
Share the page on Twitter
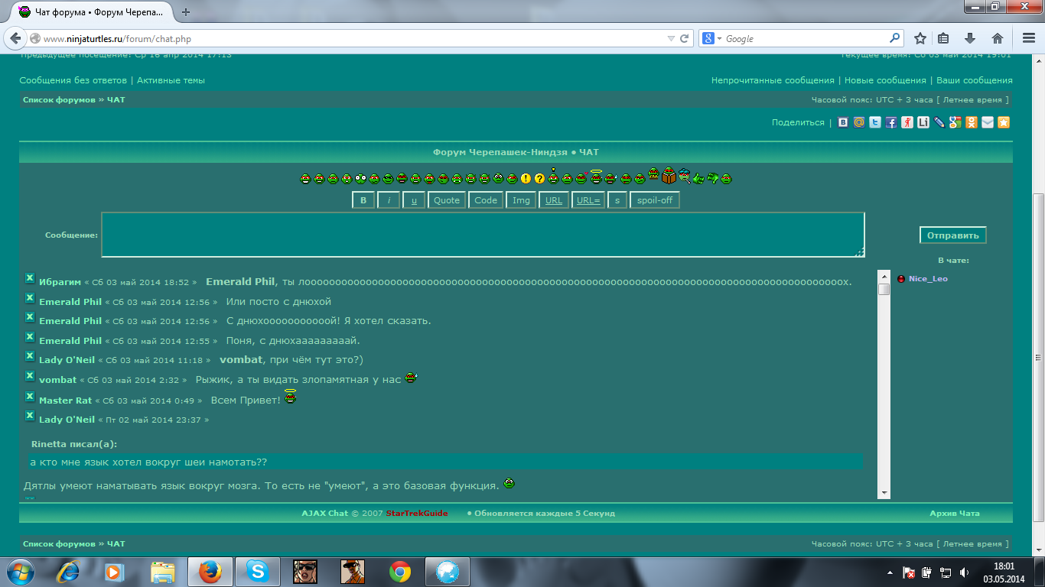pos(875,122)
